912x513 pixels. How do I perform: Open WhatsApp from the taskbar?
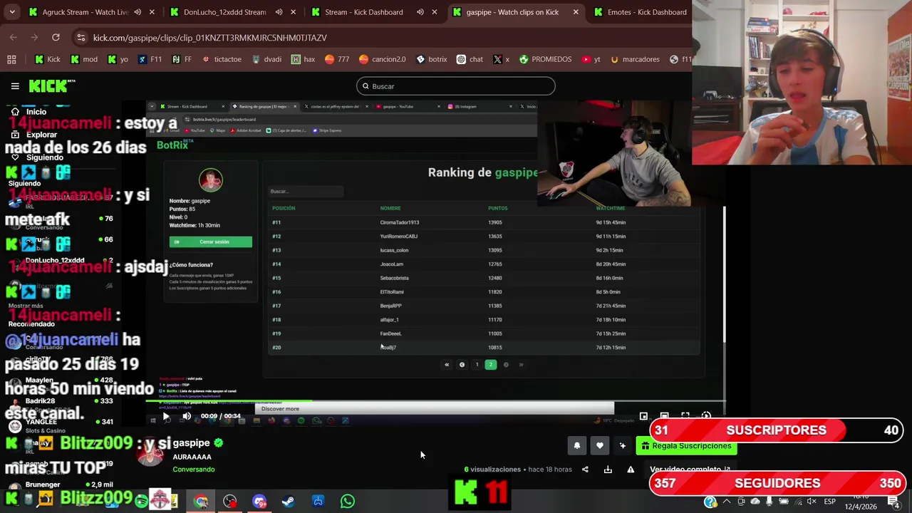[x=347, y=501]
